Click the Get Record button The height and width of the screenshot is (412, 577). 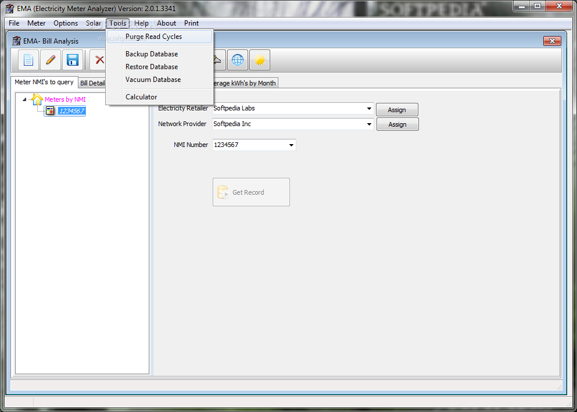tap(251, 192)
